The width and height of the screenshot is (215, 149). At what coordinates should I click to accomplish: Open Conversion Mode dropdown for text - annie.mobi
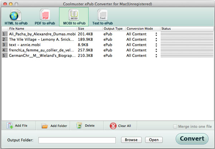156,45
